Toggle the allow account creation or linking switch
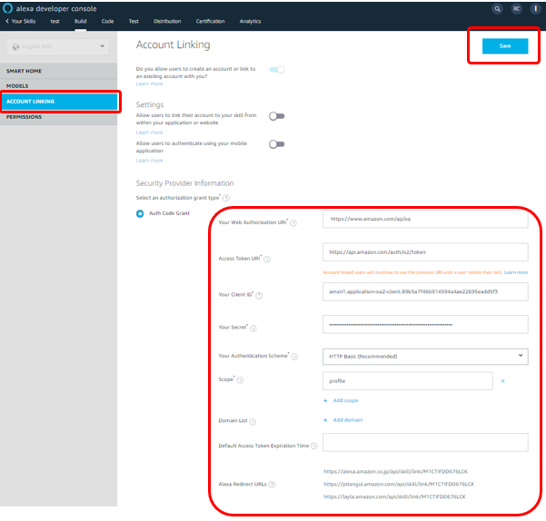This screenshot has width=546, height=521. point(277,70)
